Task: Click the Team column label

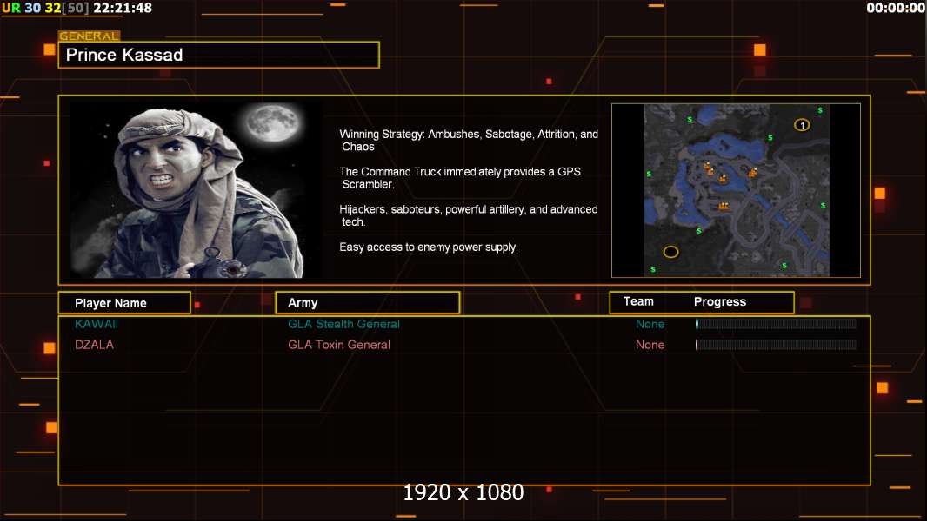Action: point(638,301)
